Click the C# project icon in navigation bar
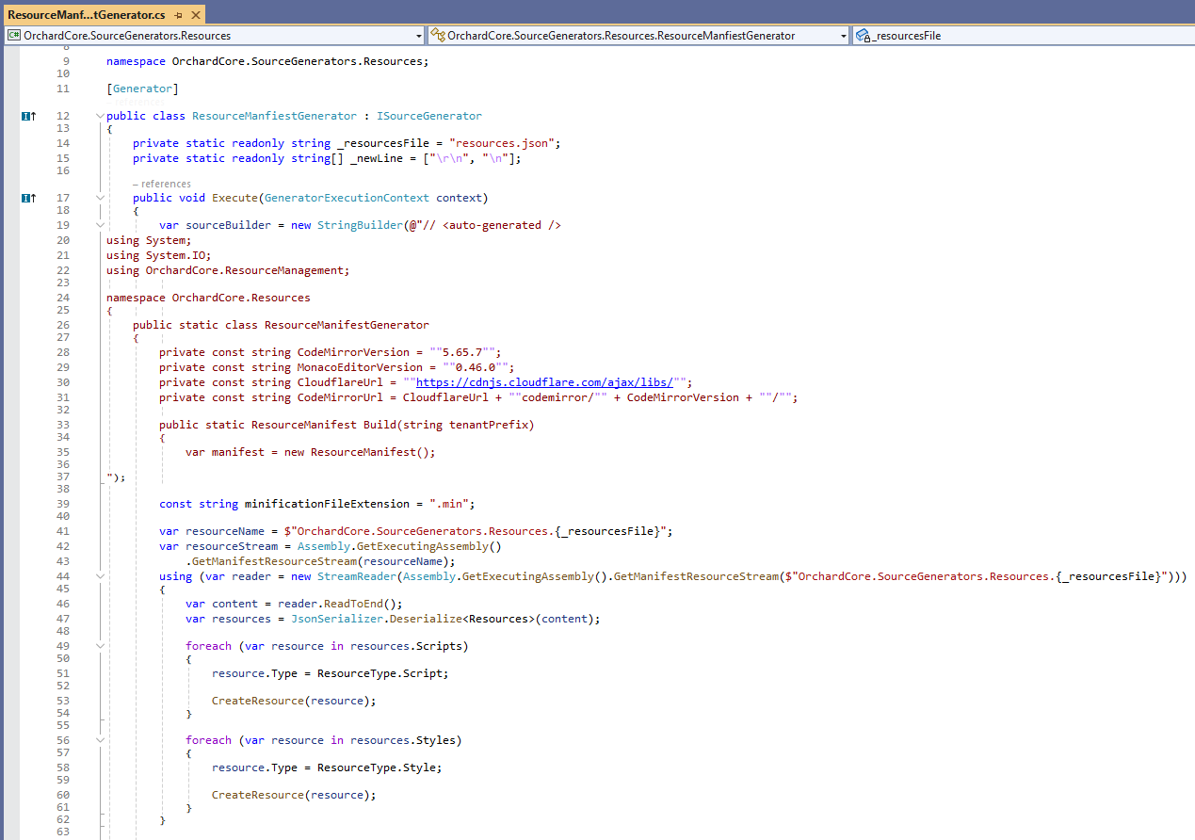The image size is (1195, 840). (14, 35)
